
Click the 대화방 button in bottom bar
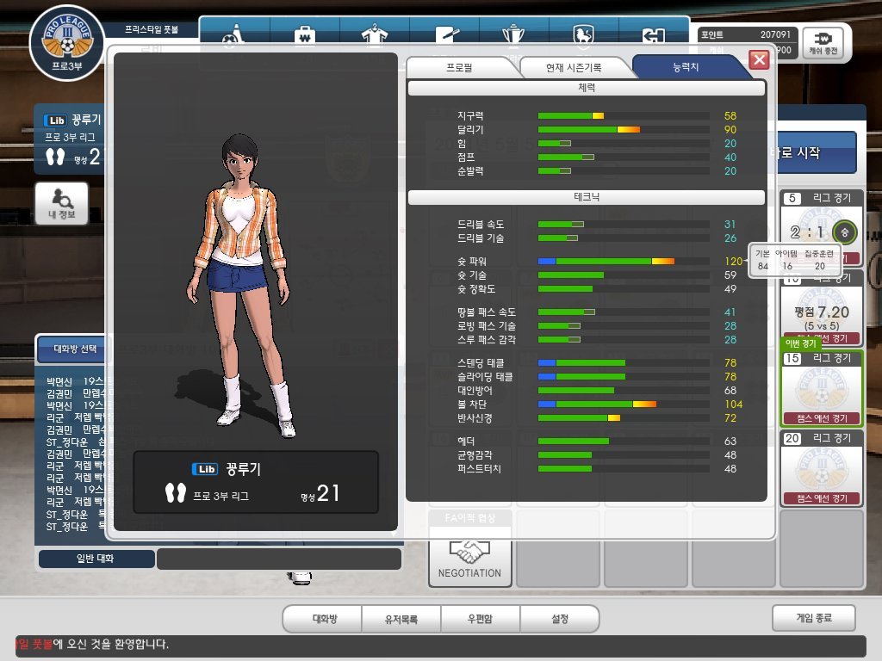pos(323,618)
